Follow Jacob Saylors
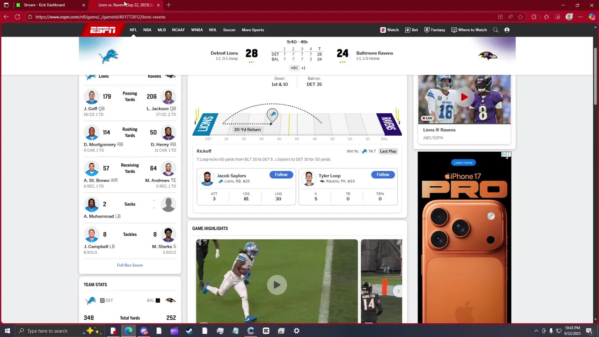 (x=281, y=175)
